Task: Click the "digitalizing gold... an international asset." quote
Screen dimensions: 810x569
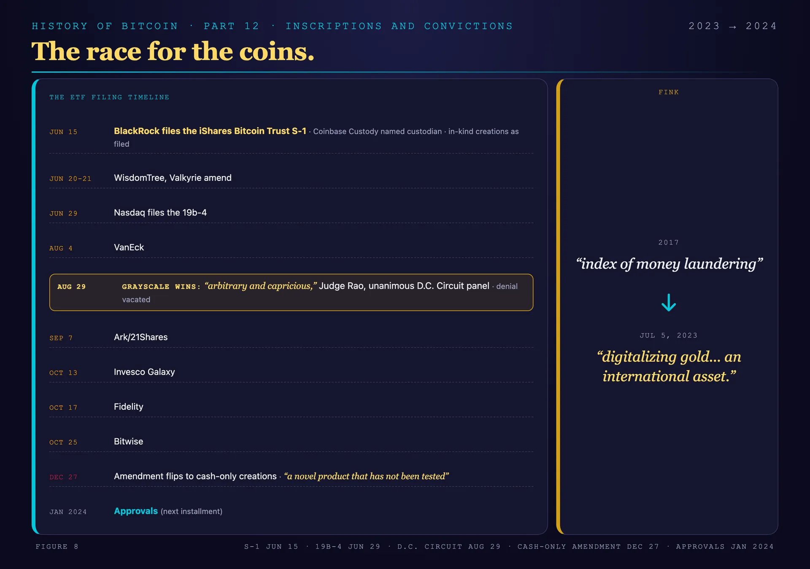Action: 669,366
